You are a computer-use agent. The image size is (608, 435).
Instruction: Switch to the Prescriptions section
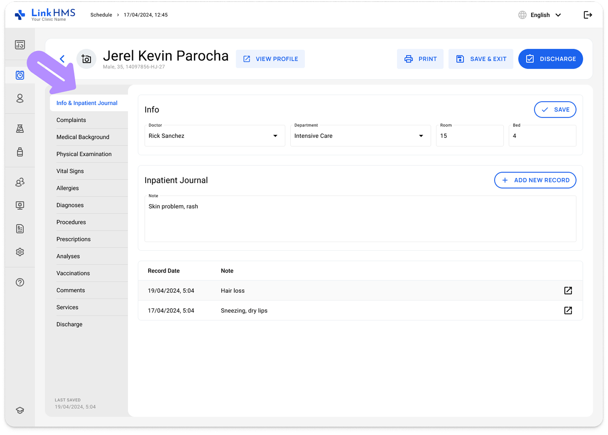point(73,239)
